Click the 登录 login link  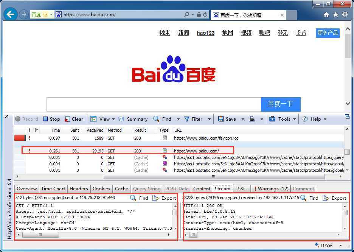tap(283, 33)
